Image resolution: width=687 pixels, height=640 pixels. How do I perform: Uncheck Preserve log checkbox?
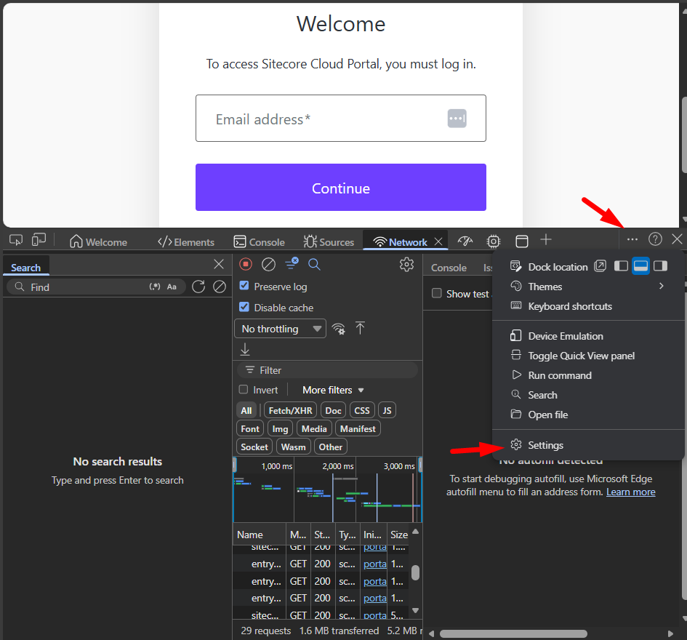pos(244,287)
